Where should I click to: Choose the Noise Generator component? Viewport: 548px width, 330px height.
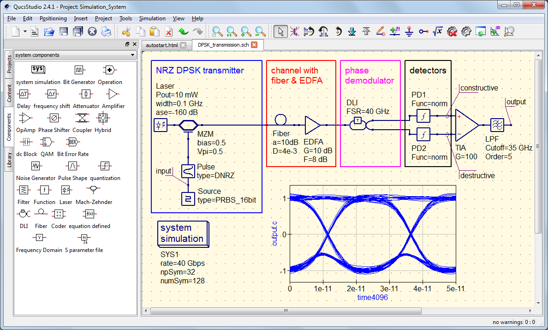(x=36, y=166)
